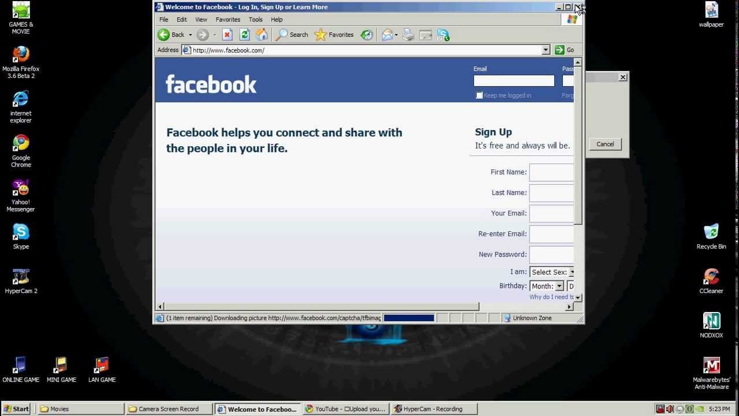Click the First Name input field
The width and height of the screenshot is (739, 416).
coord(552,172)
